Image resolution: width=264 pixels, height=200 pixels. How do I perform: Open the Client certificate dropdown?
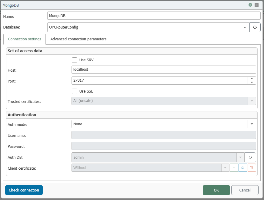pos(225,168)
